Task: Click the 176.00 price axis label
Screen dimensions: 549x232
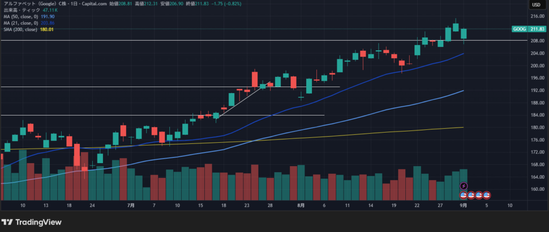Action: [x=536, y=140]
